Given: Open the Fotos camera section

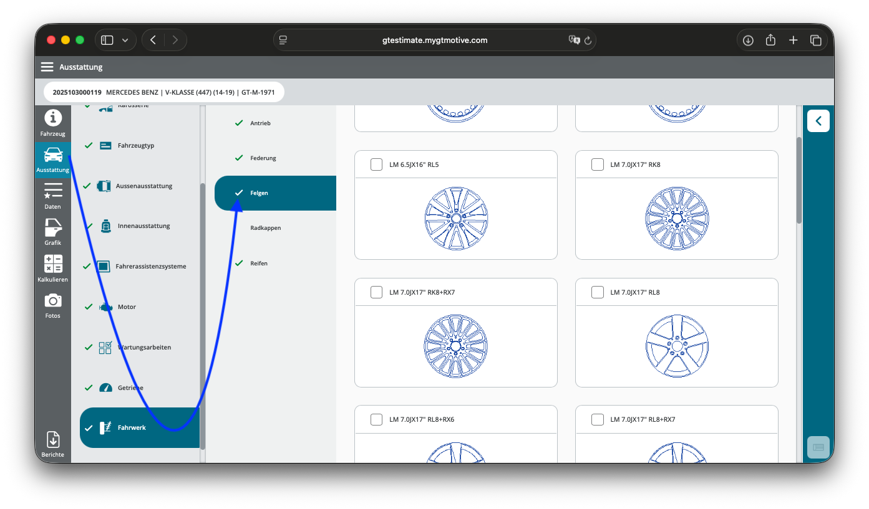Looking at the screenshot, I should click(x=53, y=305).
